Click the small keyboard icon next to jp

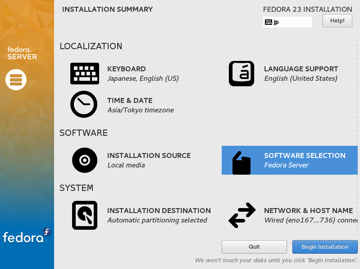269,22
